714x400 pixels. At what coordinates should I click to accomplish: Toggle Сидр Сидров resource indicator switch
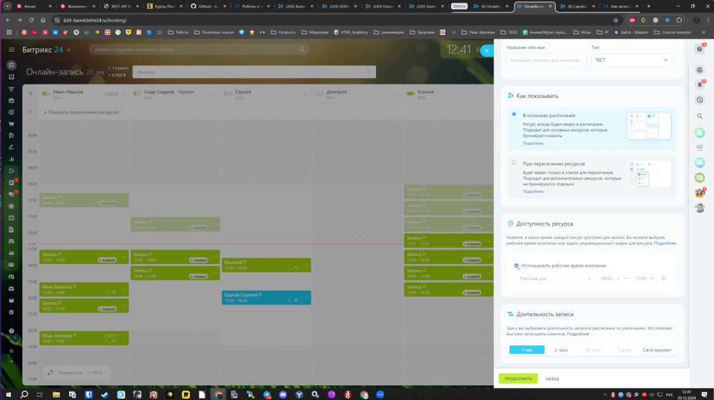click(x=137, y=94)
